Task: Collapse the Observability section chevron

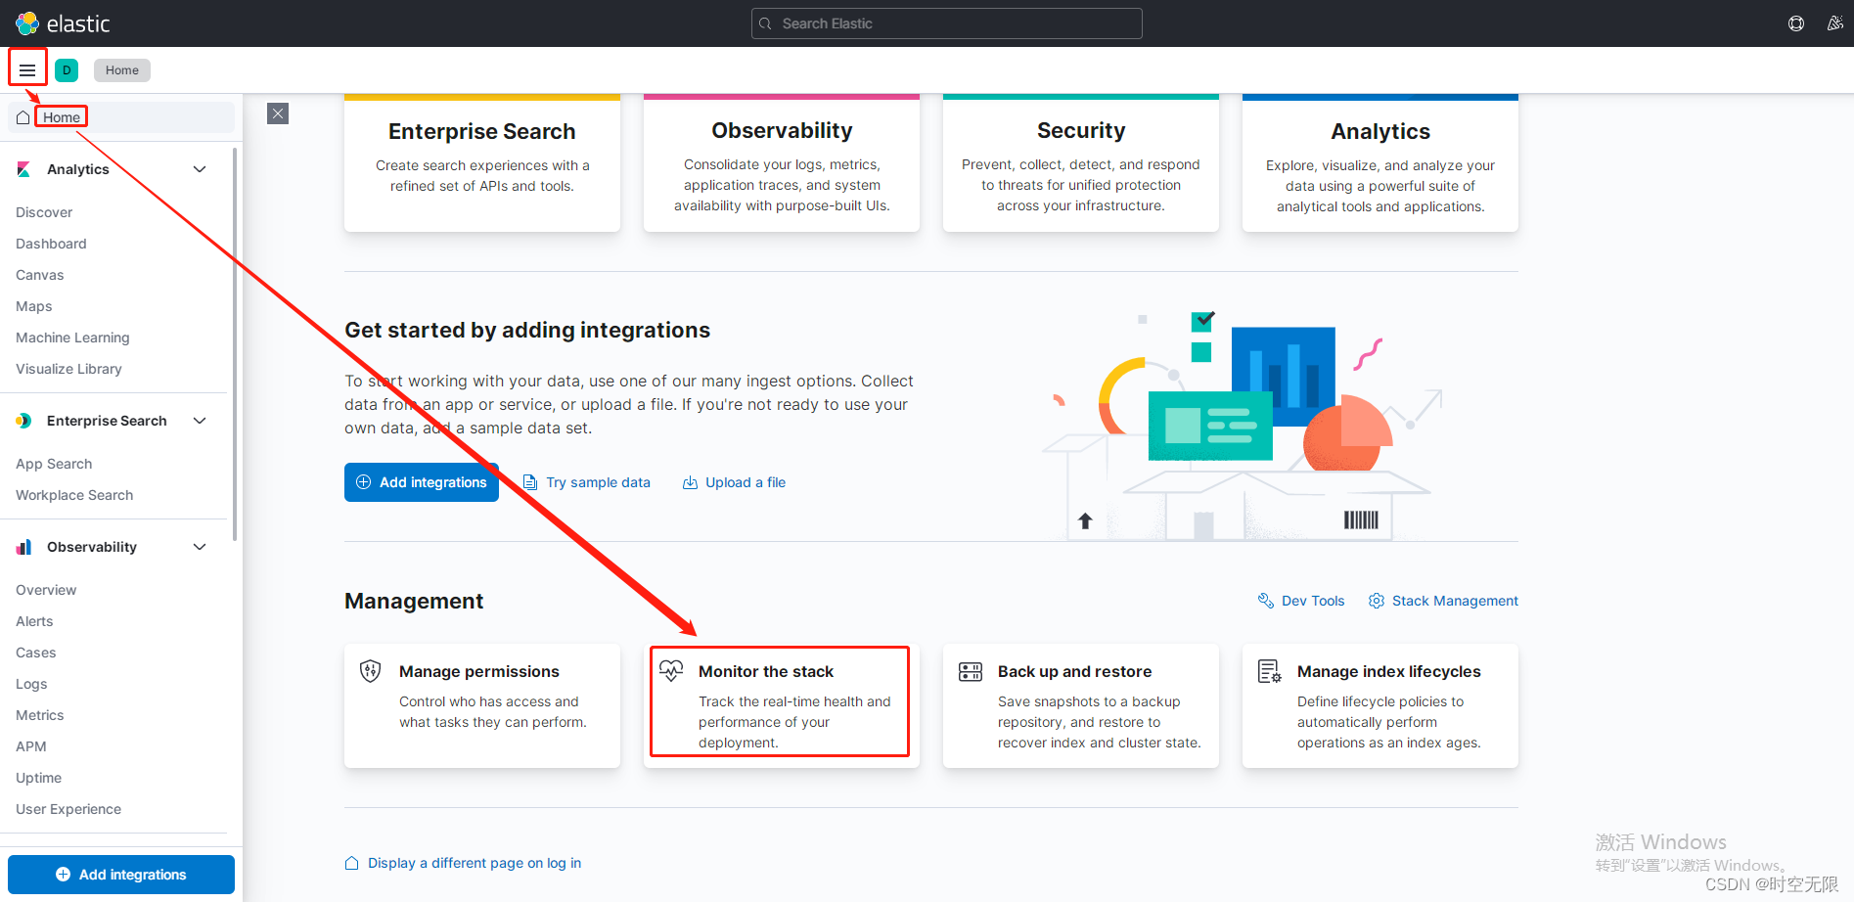Action: pos(200,547)
